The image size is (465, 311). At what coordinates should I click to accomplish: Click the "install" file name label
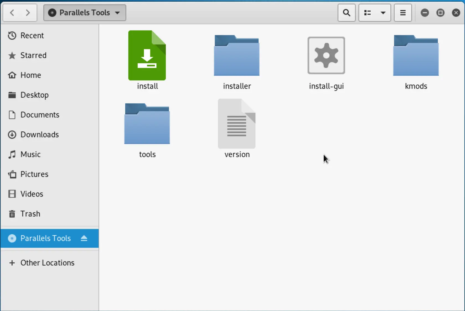click(148, 86)
